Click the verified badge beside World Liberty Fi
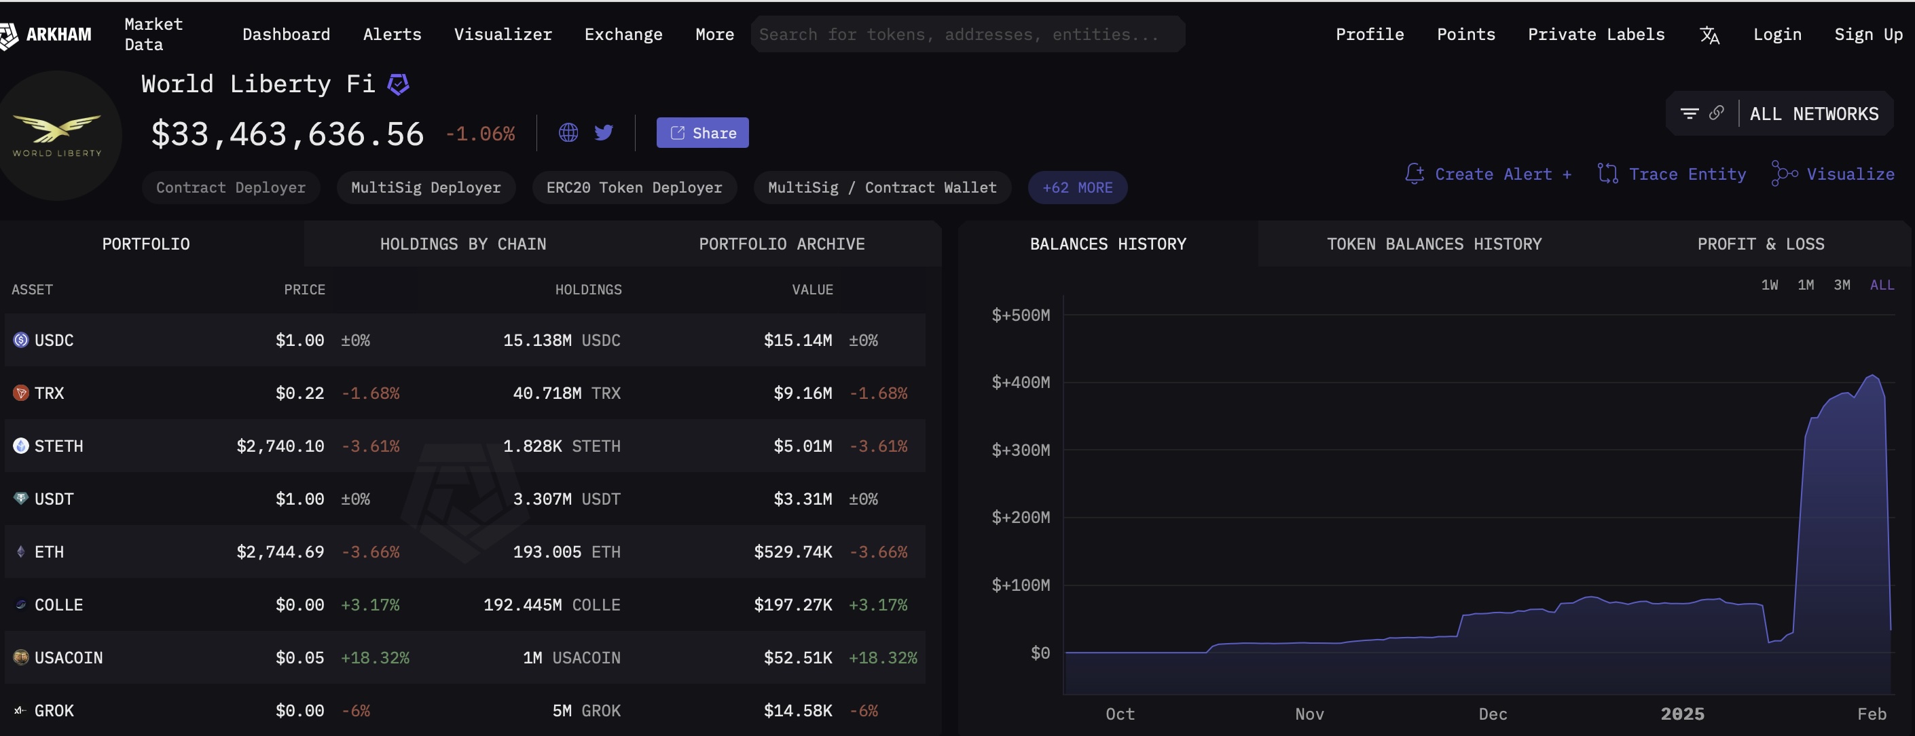 (x=399, y=85)
